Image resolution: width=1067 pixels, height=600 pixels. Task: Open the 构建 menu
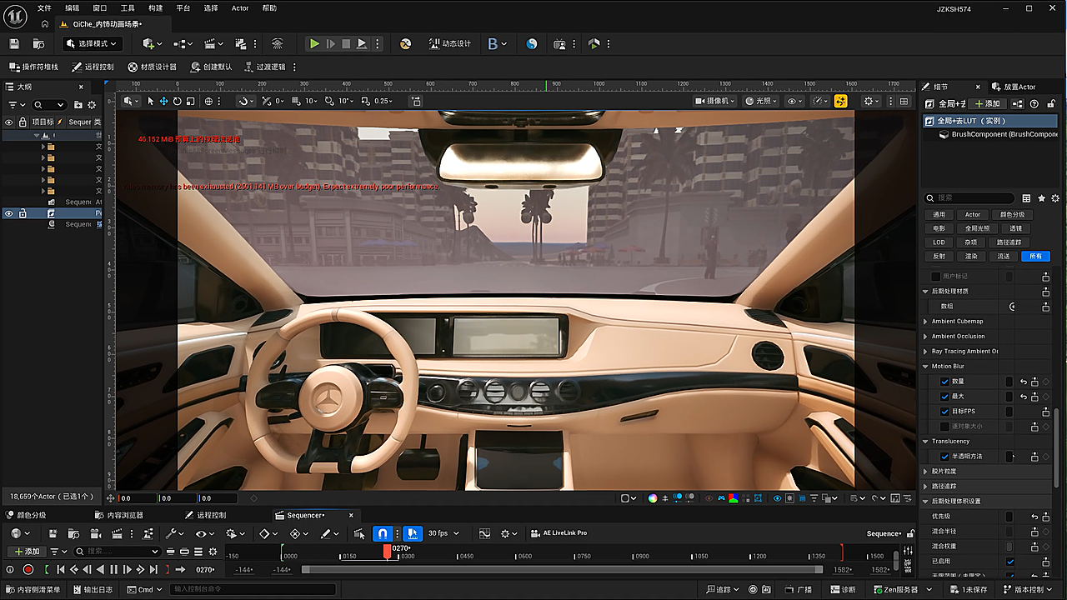point(156,8)
